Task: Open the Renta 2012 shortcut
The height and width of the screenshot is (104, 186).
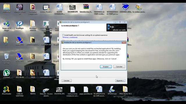Action: click(20, 57)
